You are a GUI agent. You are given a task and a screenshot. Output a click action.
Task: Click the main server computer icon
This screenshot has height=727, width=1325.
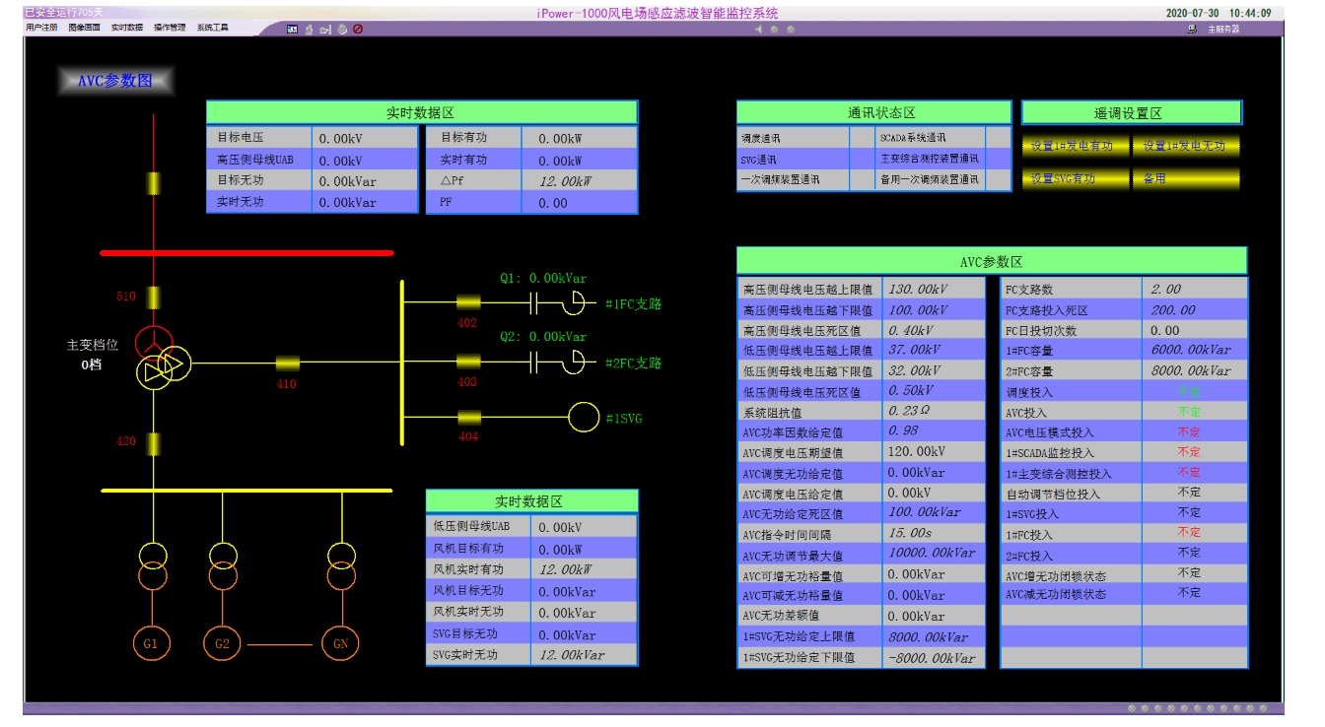(x=1191, y=30)
